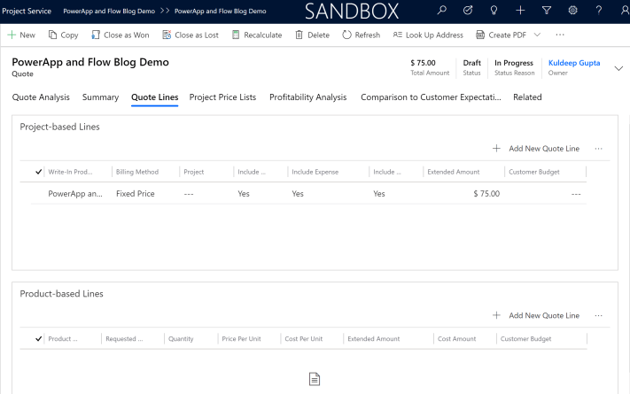Click the question mark help icon
The image size is (630, 394).
(599, 11)
